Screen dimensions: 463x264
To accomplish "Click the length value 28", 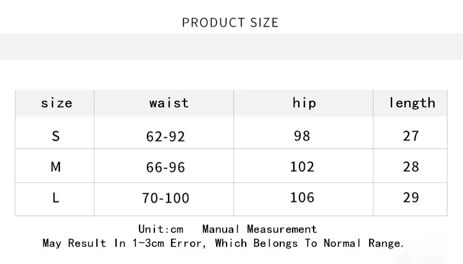I will 411,167.
